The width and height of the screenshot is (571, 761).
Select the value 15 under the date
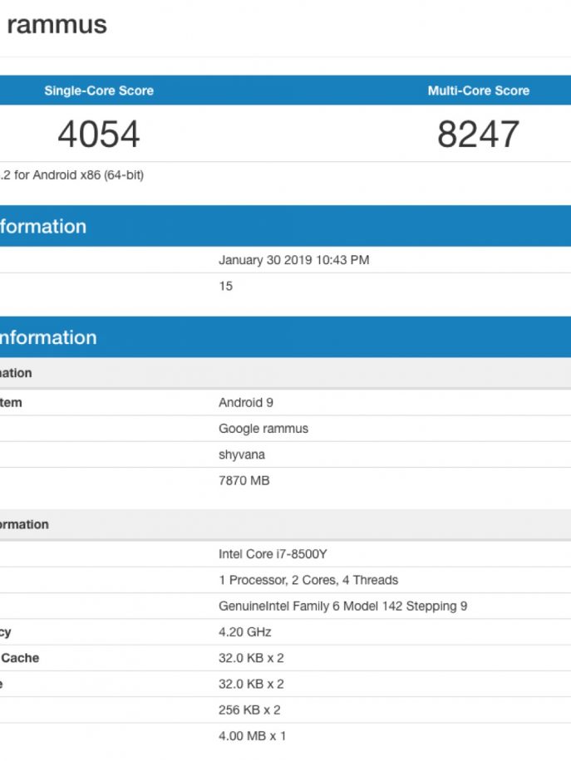click(x=226, y=286)
